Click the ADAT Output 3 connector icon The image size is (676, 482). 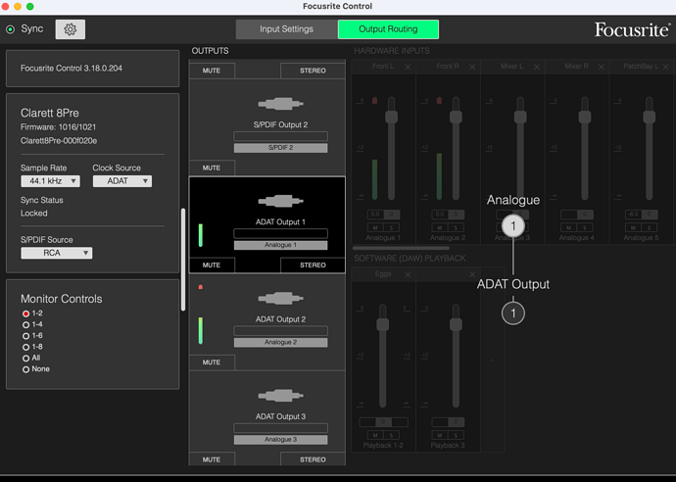(x=280, y=396)
